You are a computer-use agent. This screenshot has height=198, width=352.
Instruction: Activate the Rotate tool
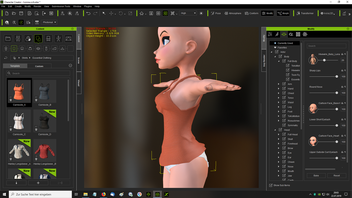point(121,13)
